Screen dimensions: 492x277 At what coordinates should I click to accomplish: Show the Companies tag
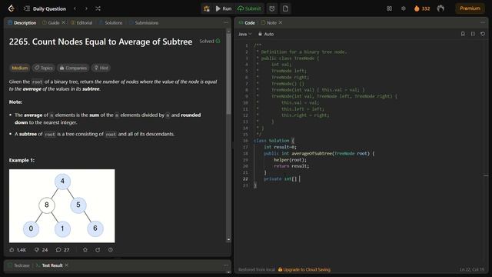pyautogui.click(x=73, y=68)
